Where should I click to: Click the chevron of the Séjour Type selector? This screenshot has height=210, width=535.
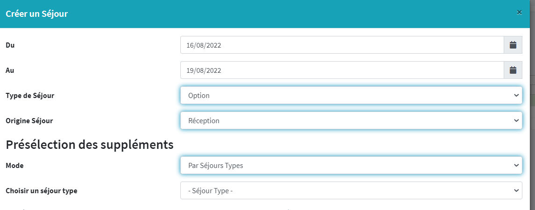516,190
